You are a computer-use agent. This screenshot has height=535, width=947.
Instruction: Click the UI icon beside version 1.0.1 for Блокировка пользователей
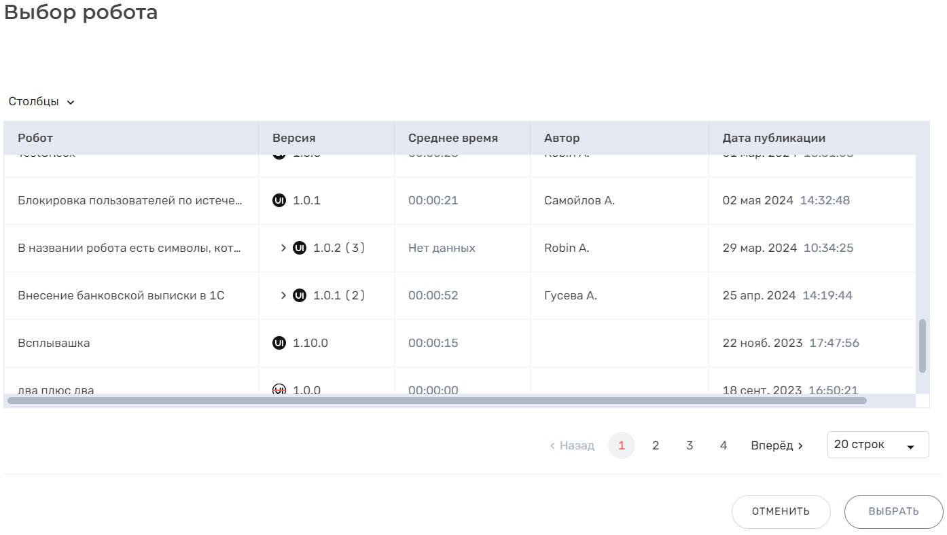(279, 200)
